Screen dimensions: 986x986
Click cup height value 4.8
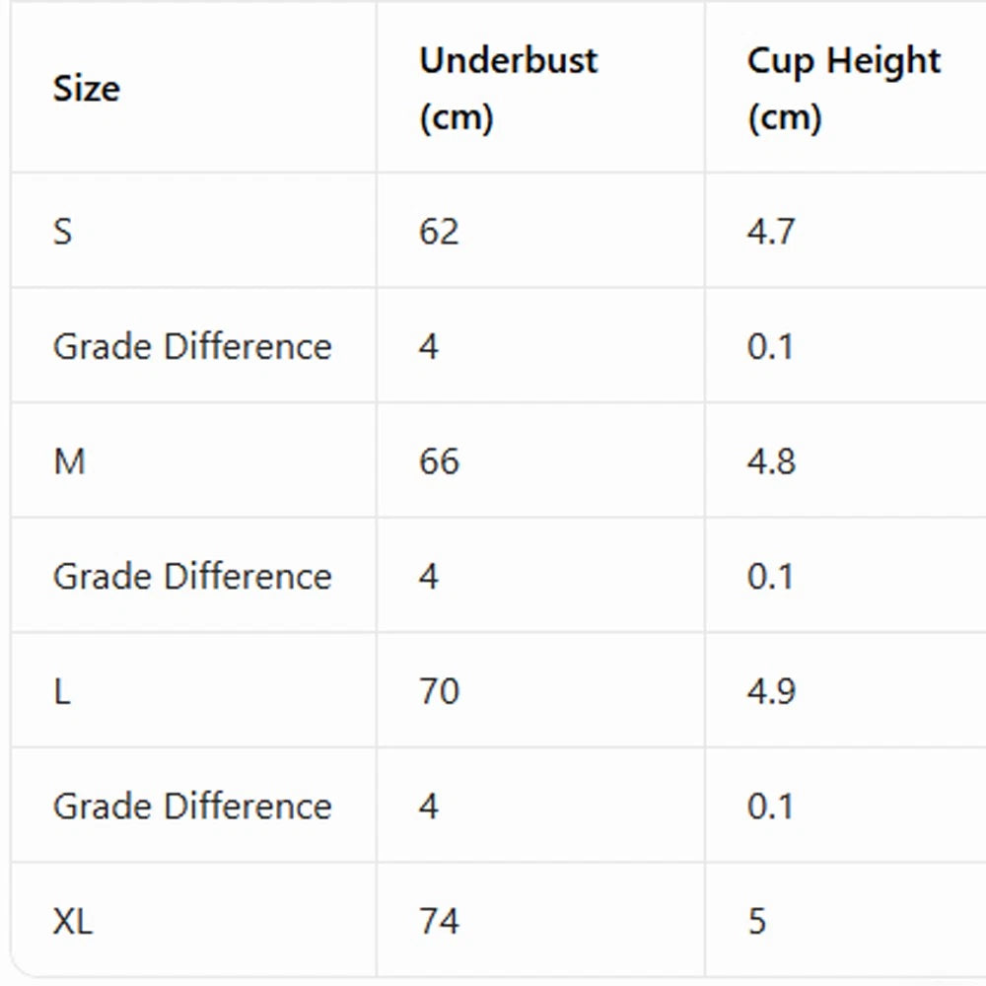coord(771,460)
